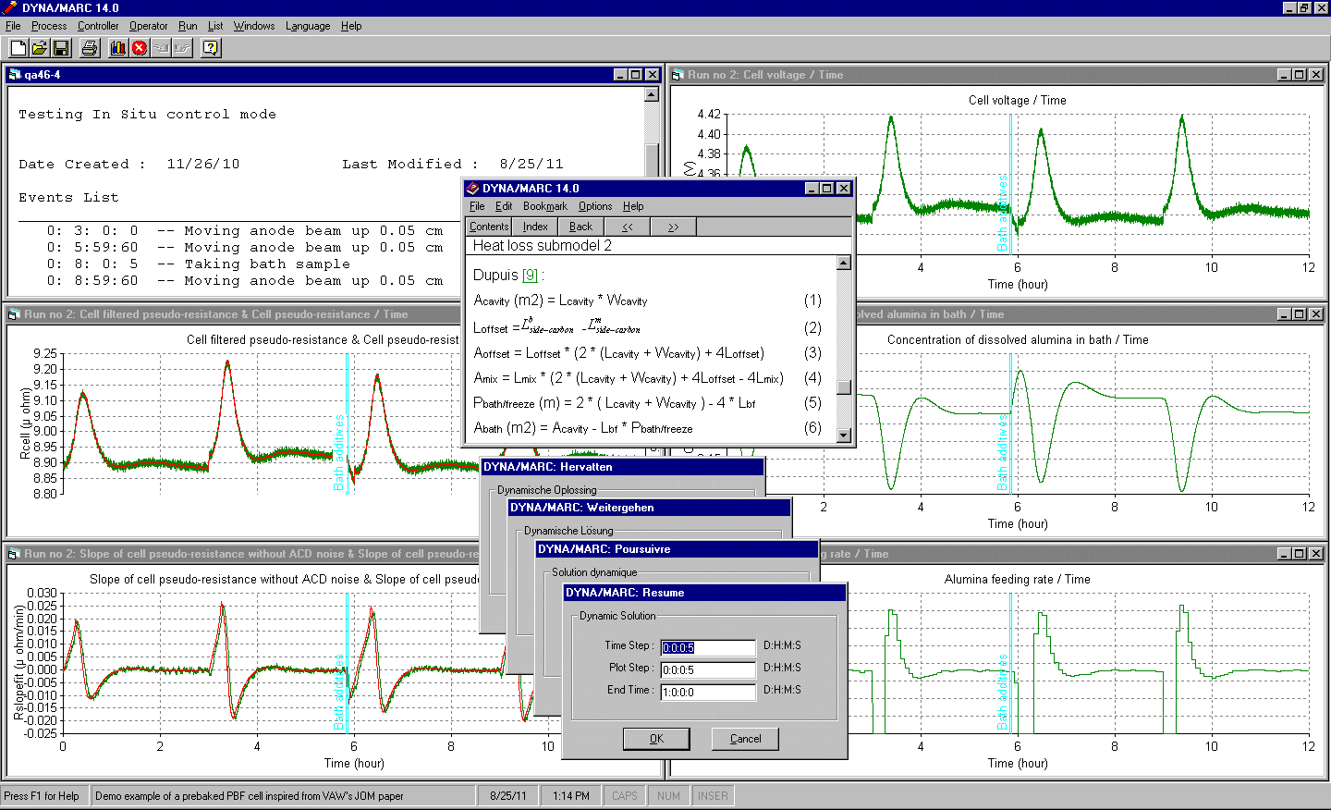Click the greyed-out toolbar icon left of help

[x=182, y=48]
